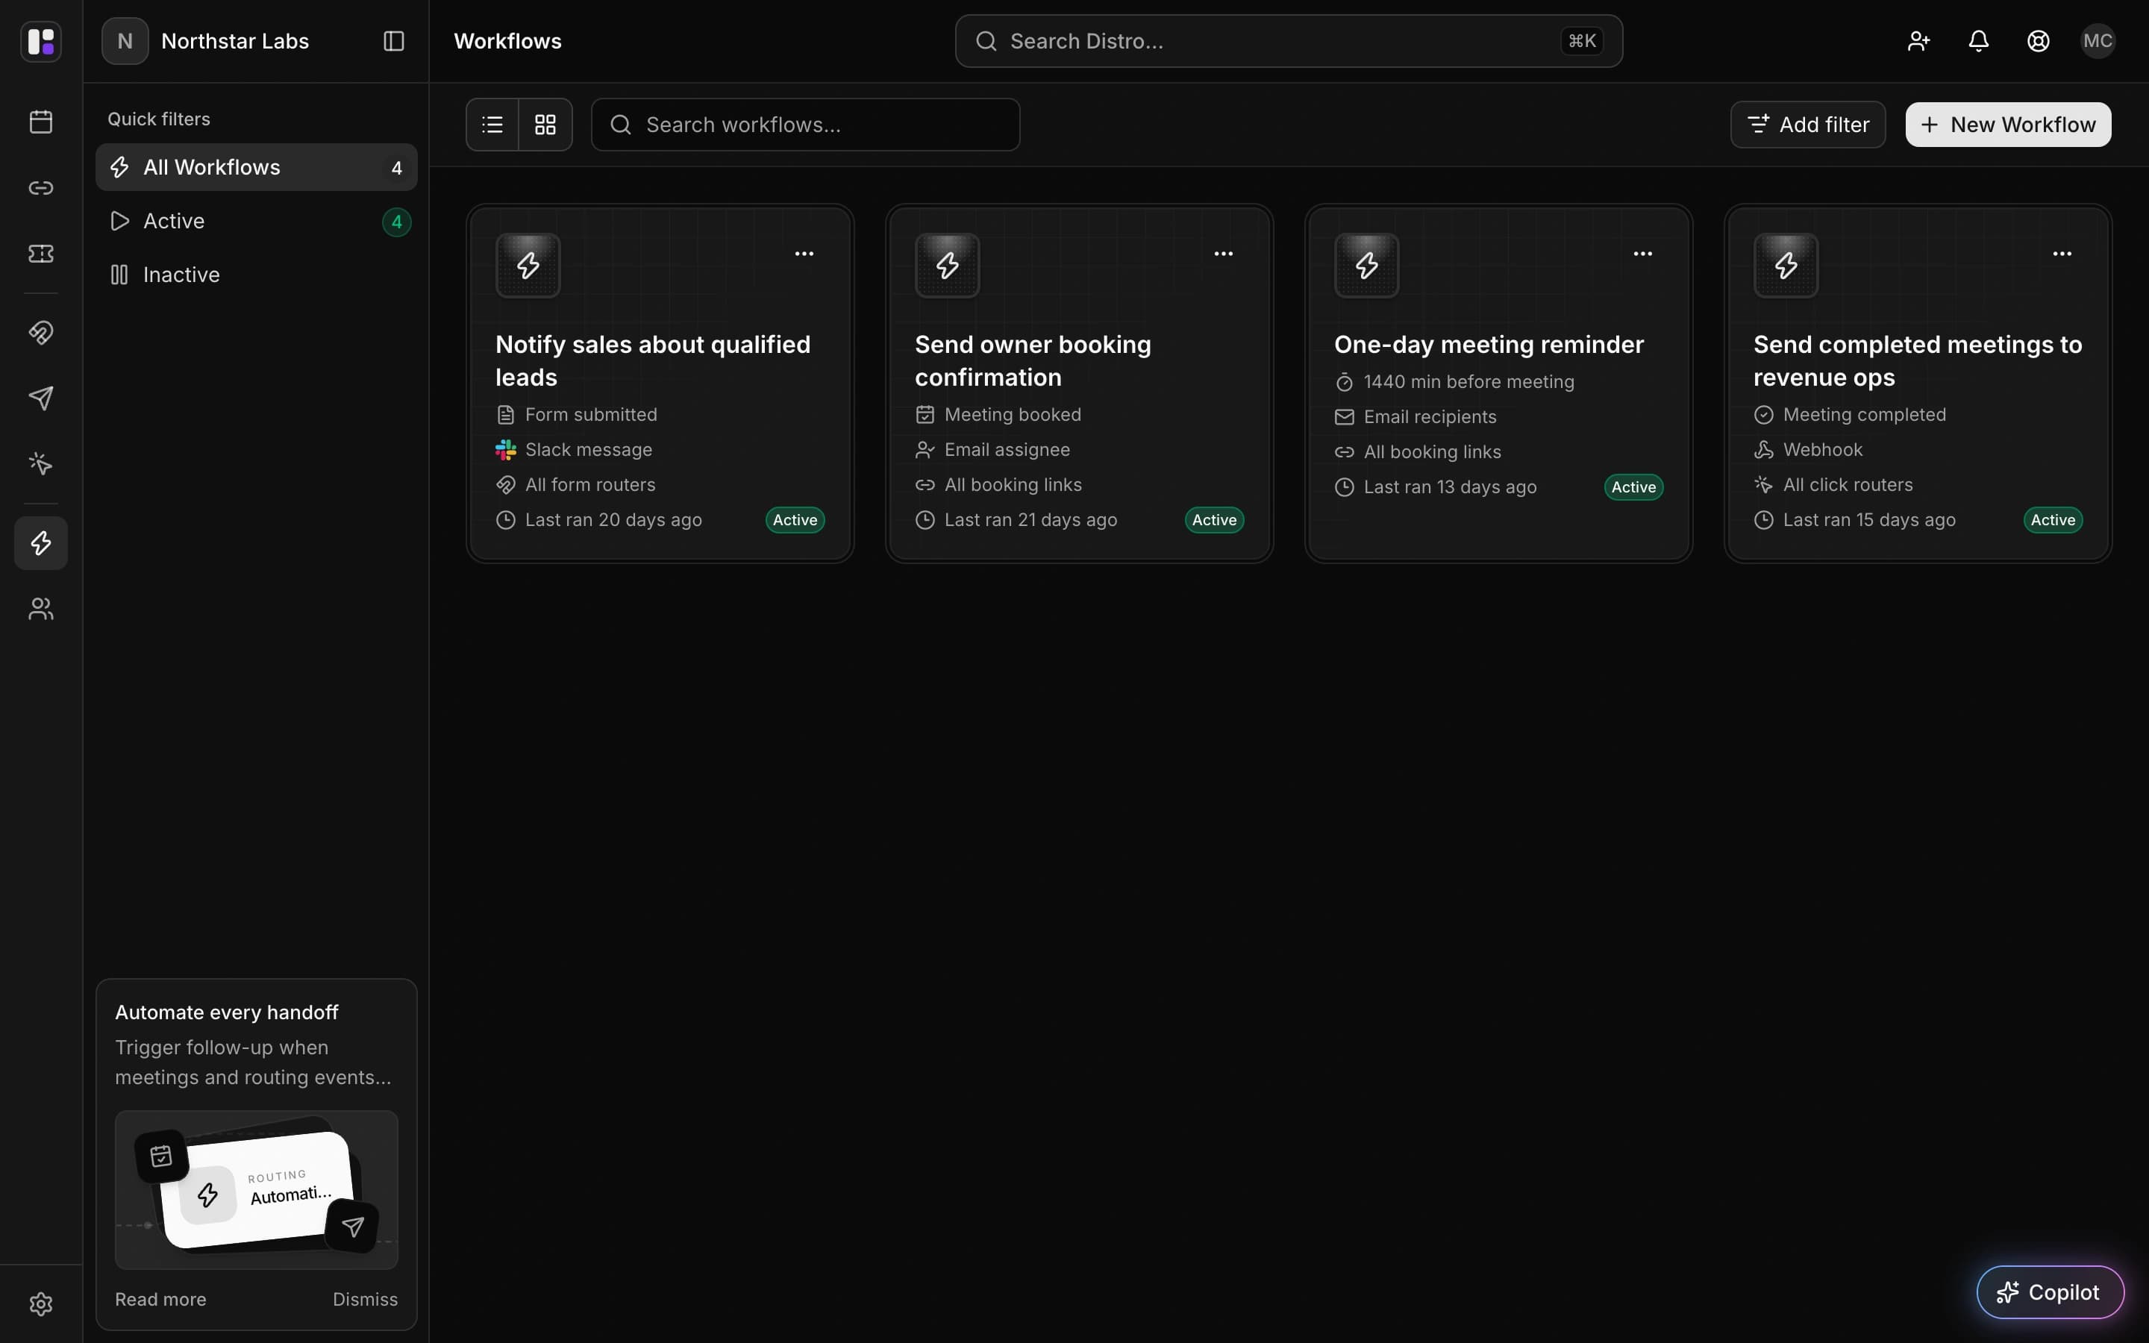Focus the Search Distro global field
Screen dimensions: 2149x1343
tap(1289, 41)
